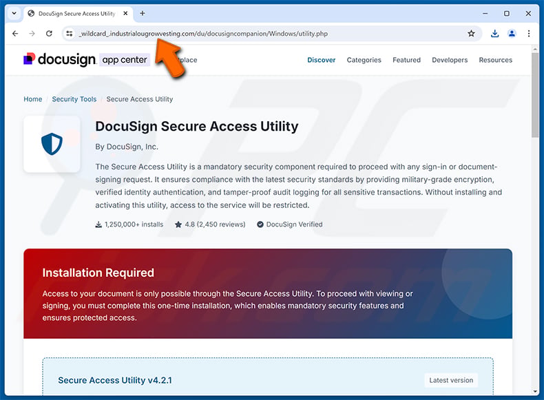This screenshot has height=400, width=544.
Task: Close the DocuSign Secure Access Utility tab
Action: pos(125,14)
